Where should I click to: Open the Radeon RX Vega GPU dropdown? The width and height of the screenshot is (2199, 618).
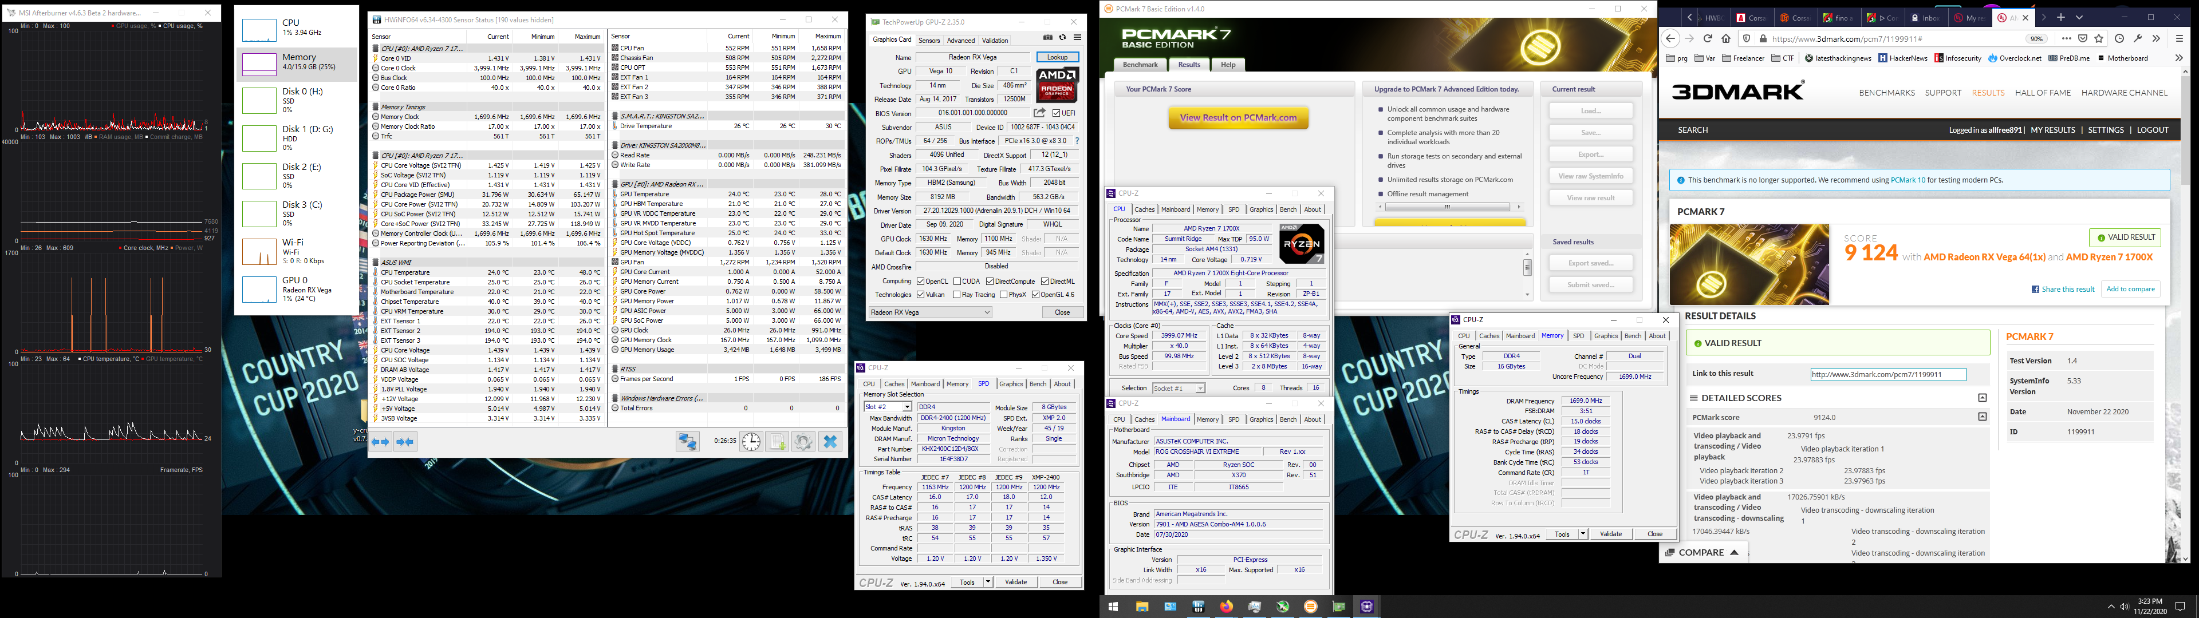[x=931, y=312]
